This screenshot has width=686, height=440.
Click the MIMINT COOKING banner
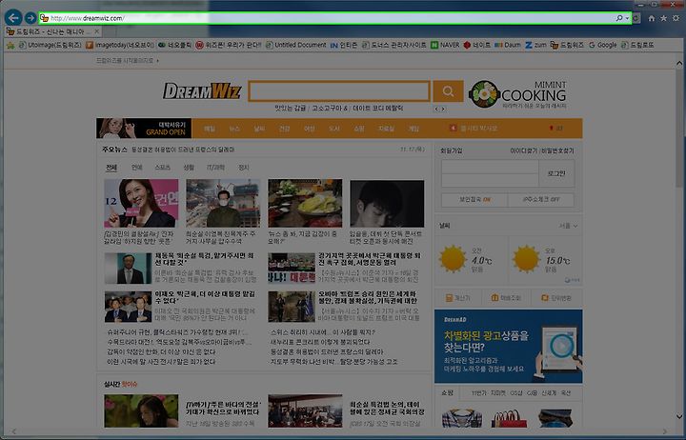pyautogui.click(x=517, y=93)
